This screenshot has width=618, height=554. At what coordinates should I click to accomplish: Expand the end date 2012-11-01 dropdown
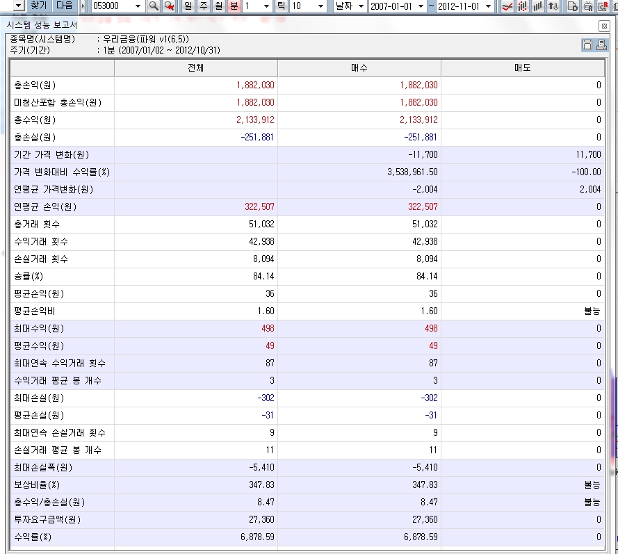point(487,6)
